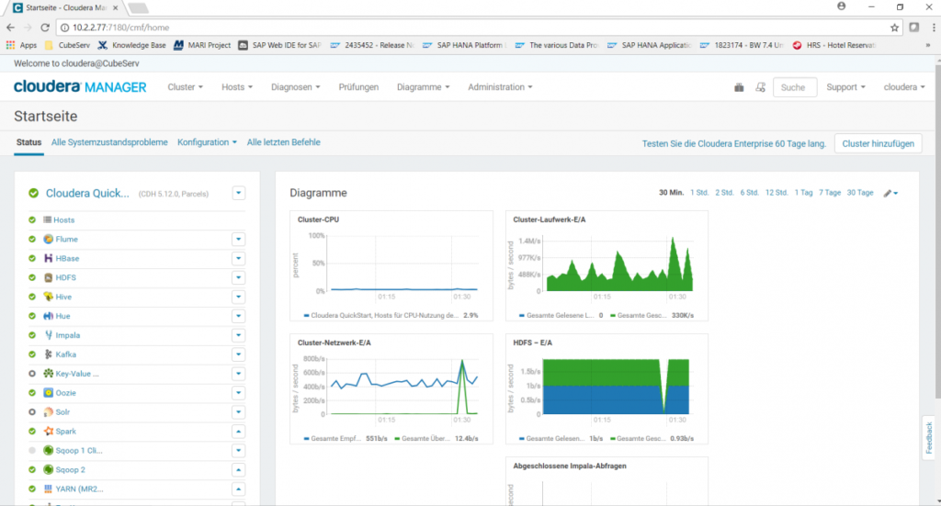Click the Impala service icon

48,335
